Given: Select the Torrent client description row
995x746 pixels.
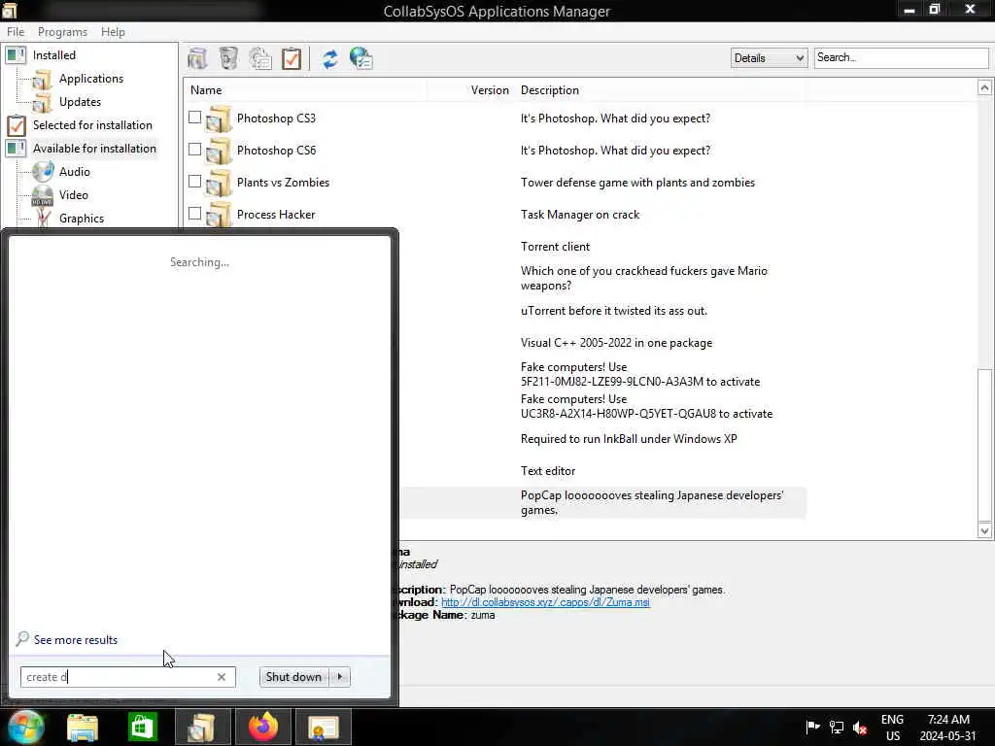Looking at the screenshot, I should (555, 247).
